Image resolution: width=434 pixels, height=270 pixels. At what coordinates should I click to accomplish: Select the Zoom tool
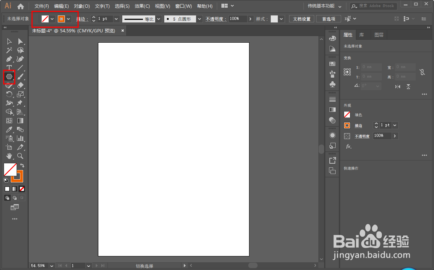click(20, 156)
